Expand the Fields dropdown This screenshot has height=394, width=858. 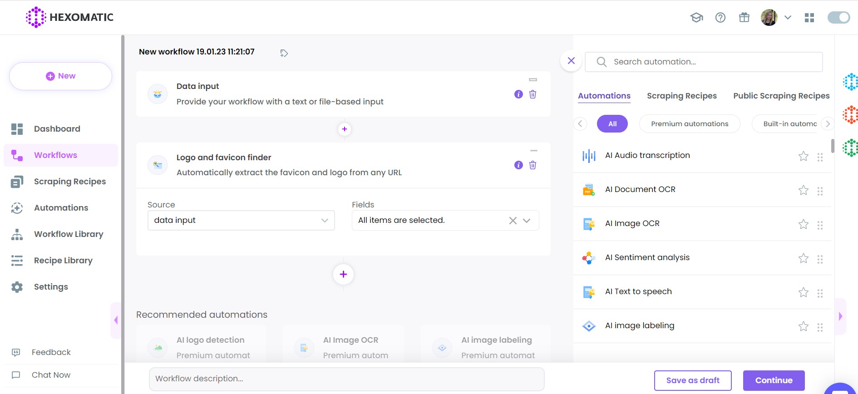[x=527, y=221]
